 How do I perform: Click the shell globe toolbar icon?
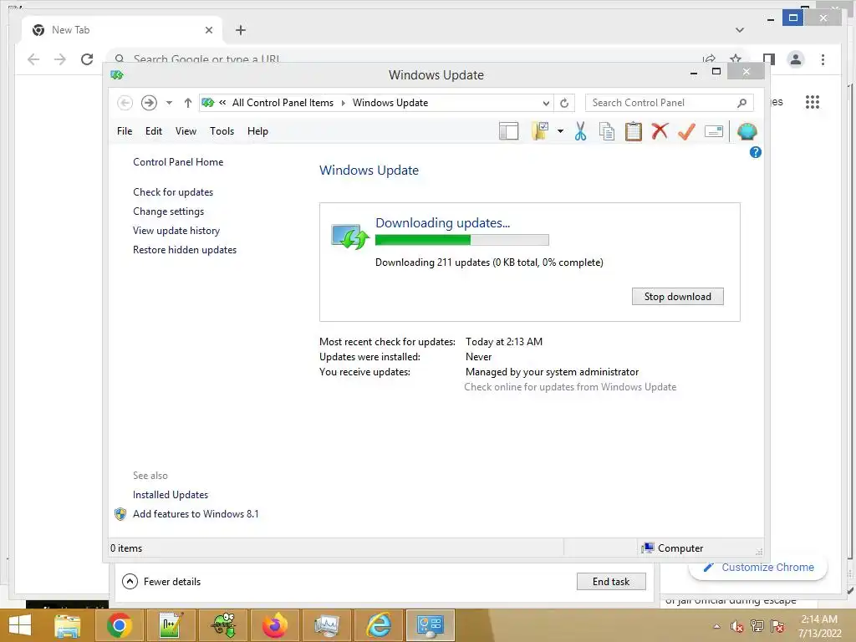pyautogui.click(x=746, y=131)
